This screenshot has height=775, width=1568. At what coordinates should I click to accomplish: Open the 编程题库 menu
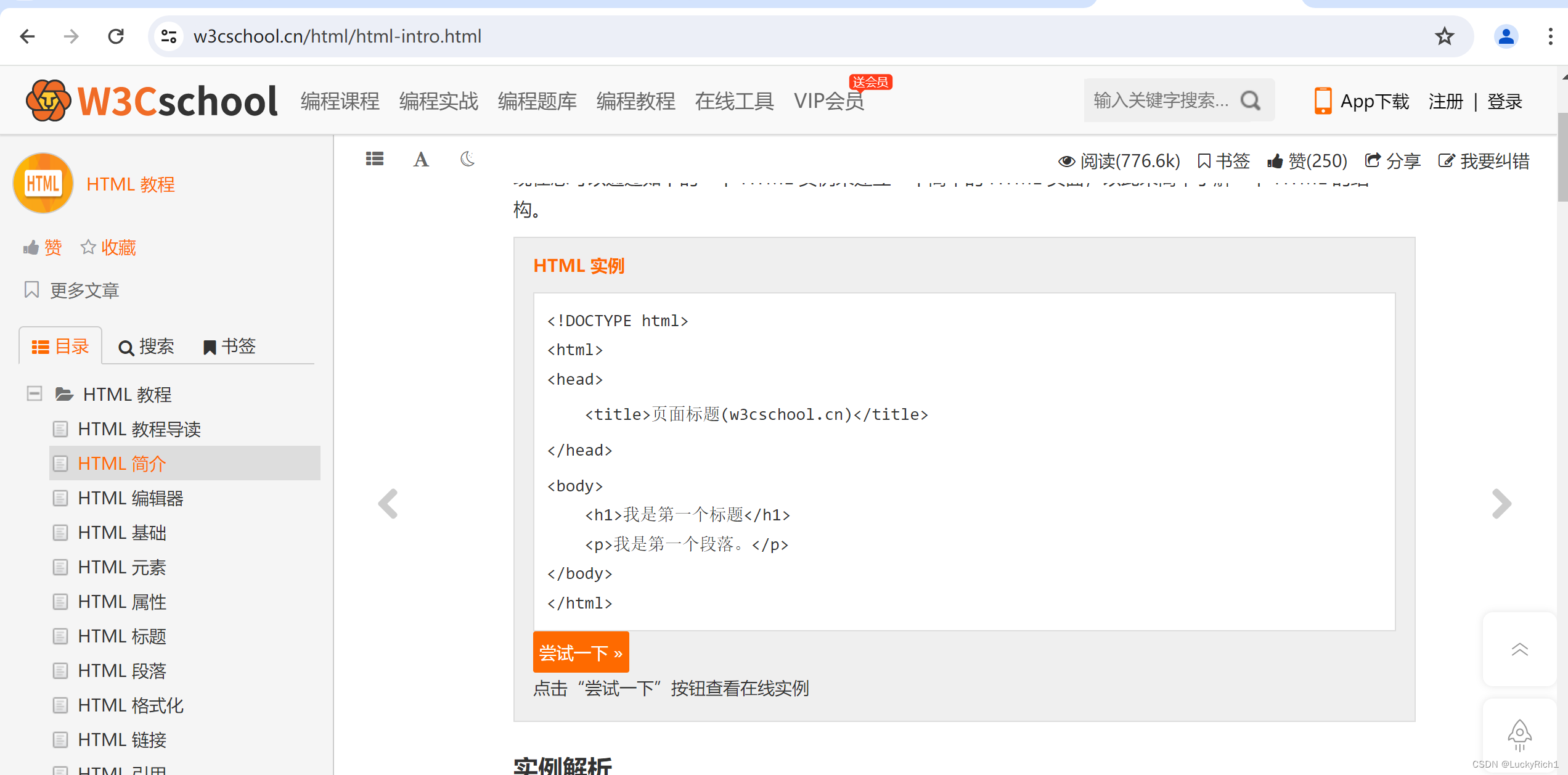point(537,100)
